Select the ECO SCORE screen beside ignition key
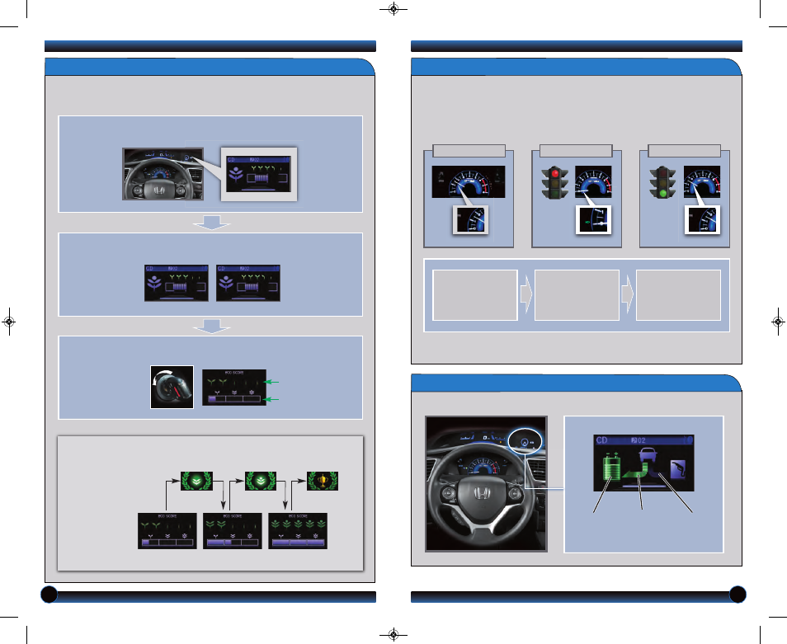787x644 pixels. tap(234, 388)
